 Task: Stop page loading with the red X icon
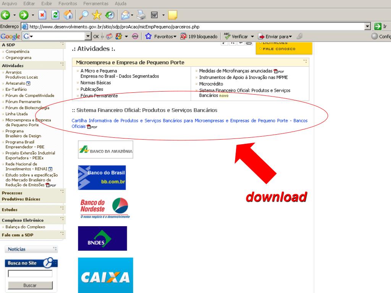pos(42,15)
